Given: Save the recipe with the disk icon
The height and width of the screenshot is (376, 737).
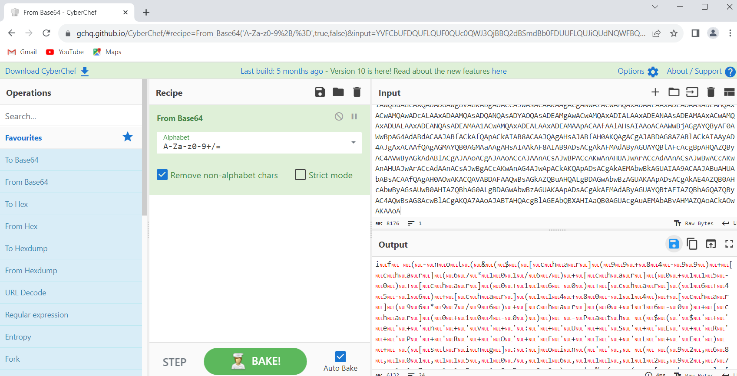Looking at the screenshot, I should 320,92.
